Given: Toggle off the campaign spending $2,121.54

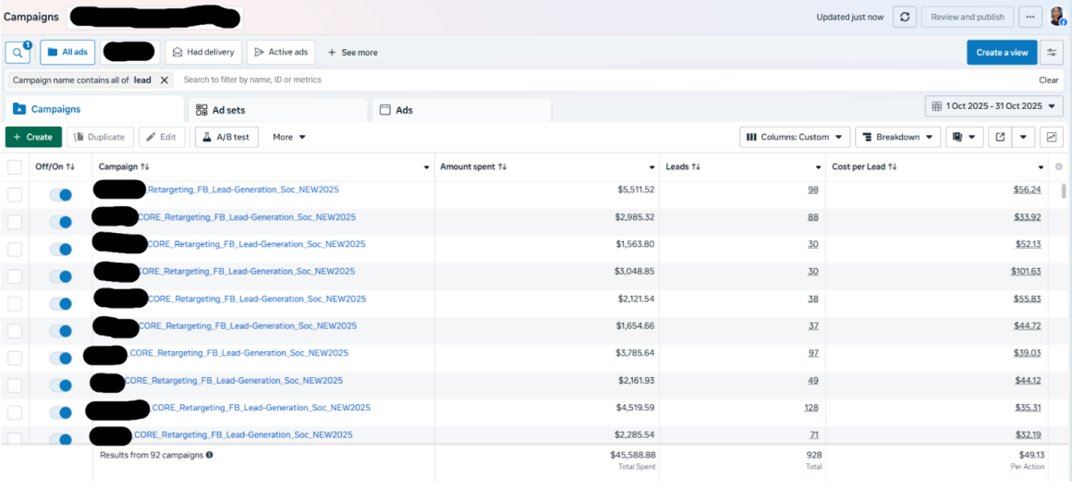Looking at the screenshot, I should [x=61, y=303].
